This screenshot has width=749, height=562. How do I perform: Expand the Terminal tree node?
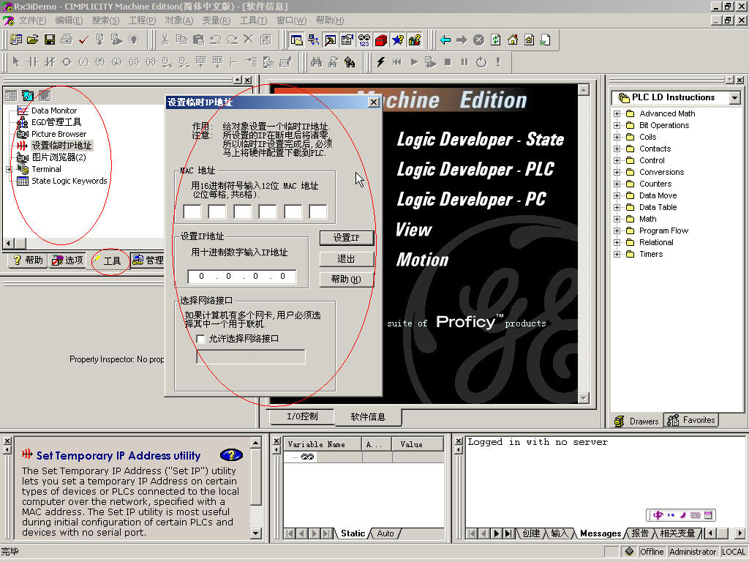click(x=9, y=169)
